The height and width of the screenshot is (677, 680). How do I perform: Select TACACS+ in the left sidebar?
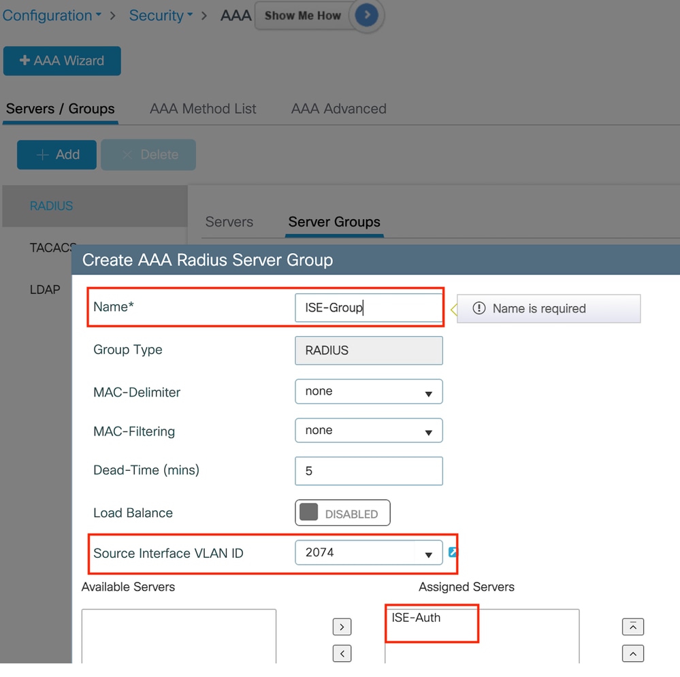coord(52,248)
